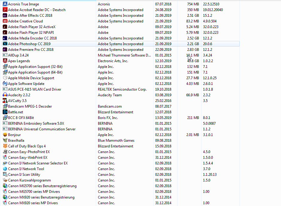Select the Acronis True Image entry
Viewport: 281px width, 206px height.
coord(23,4)
